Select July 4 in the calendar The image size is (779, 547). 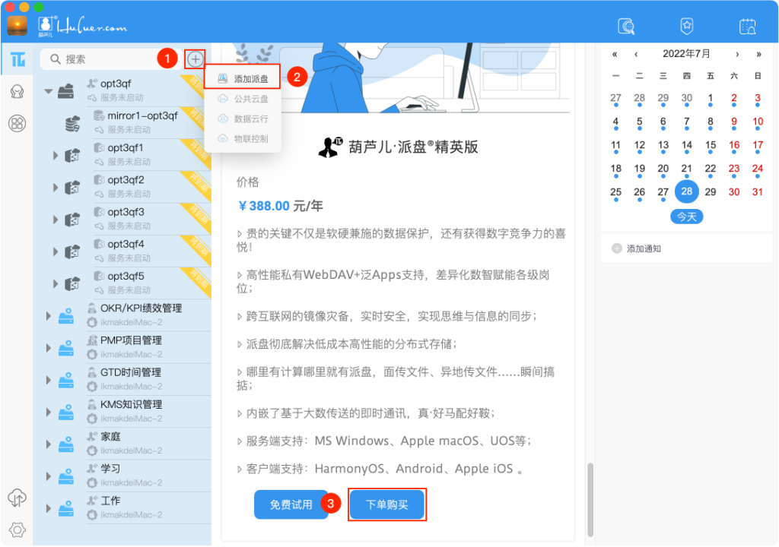click(615, 122)
